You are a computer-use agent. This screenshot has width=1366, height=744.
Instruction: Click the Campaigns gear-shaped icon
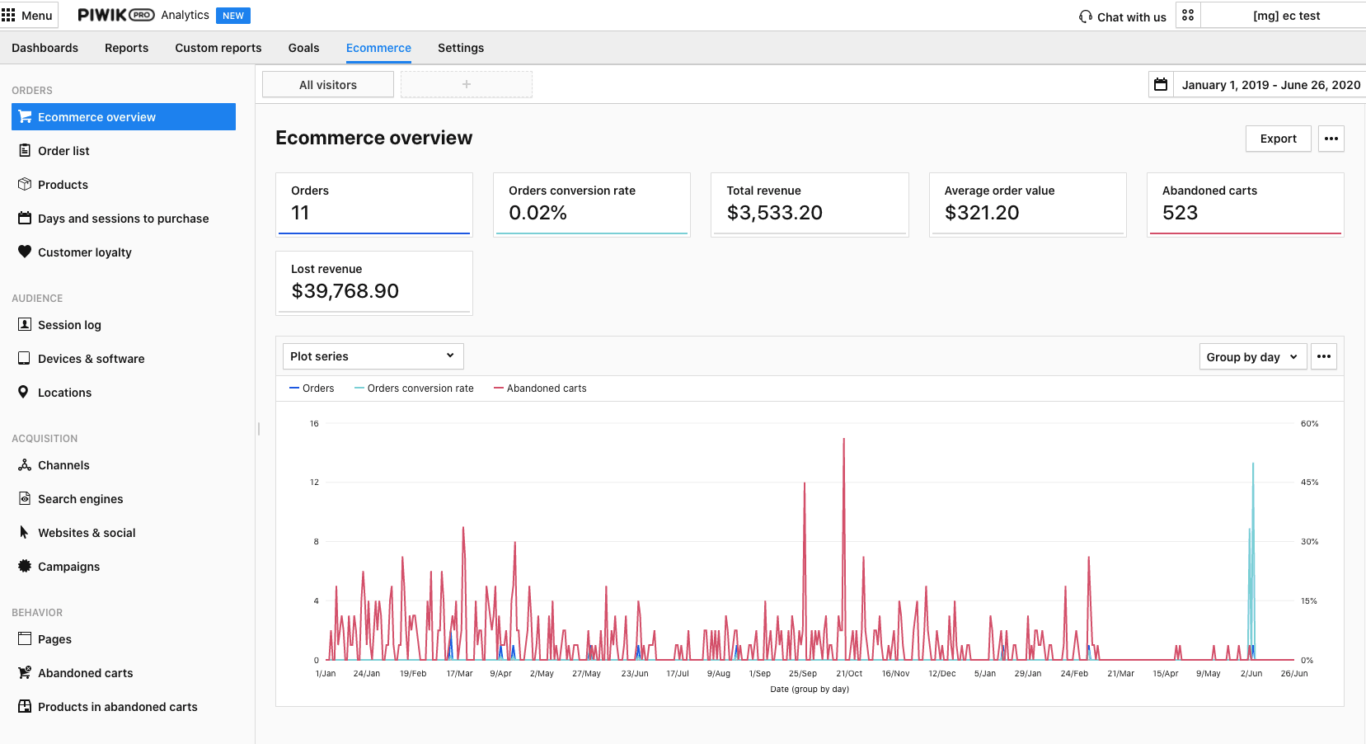tap(25, 567)
